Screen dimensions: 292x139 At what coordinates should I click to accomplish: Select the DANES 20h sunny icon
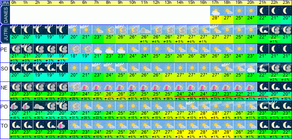(251, 11)
